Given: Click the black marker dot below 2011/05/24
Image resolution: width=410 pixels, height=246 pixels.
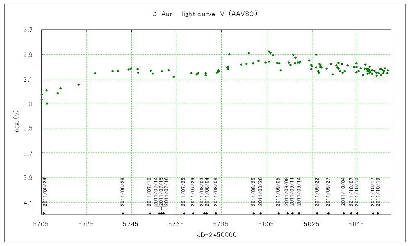Looking at the screenshot, I should coord(43,213).
